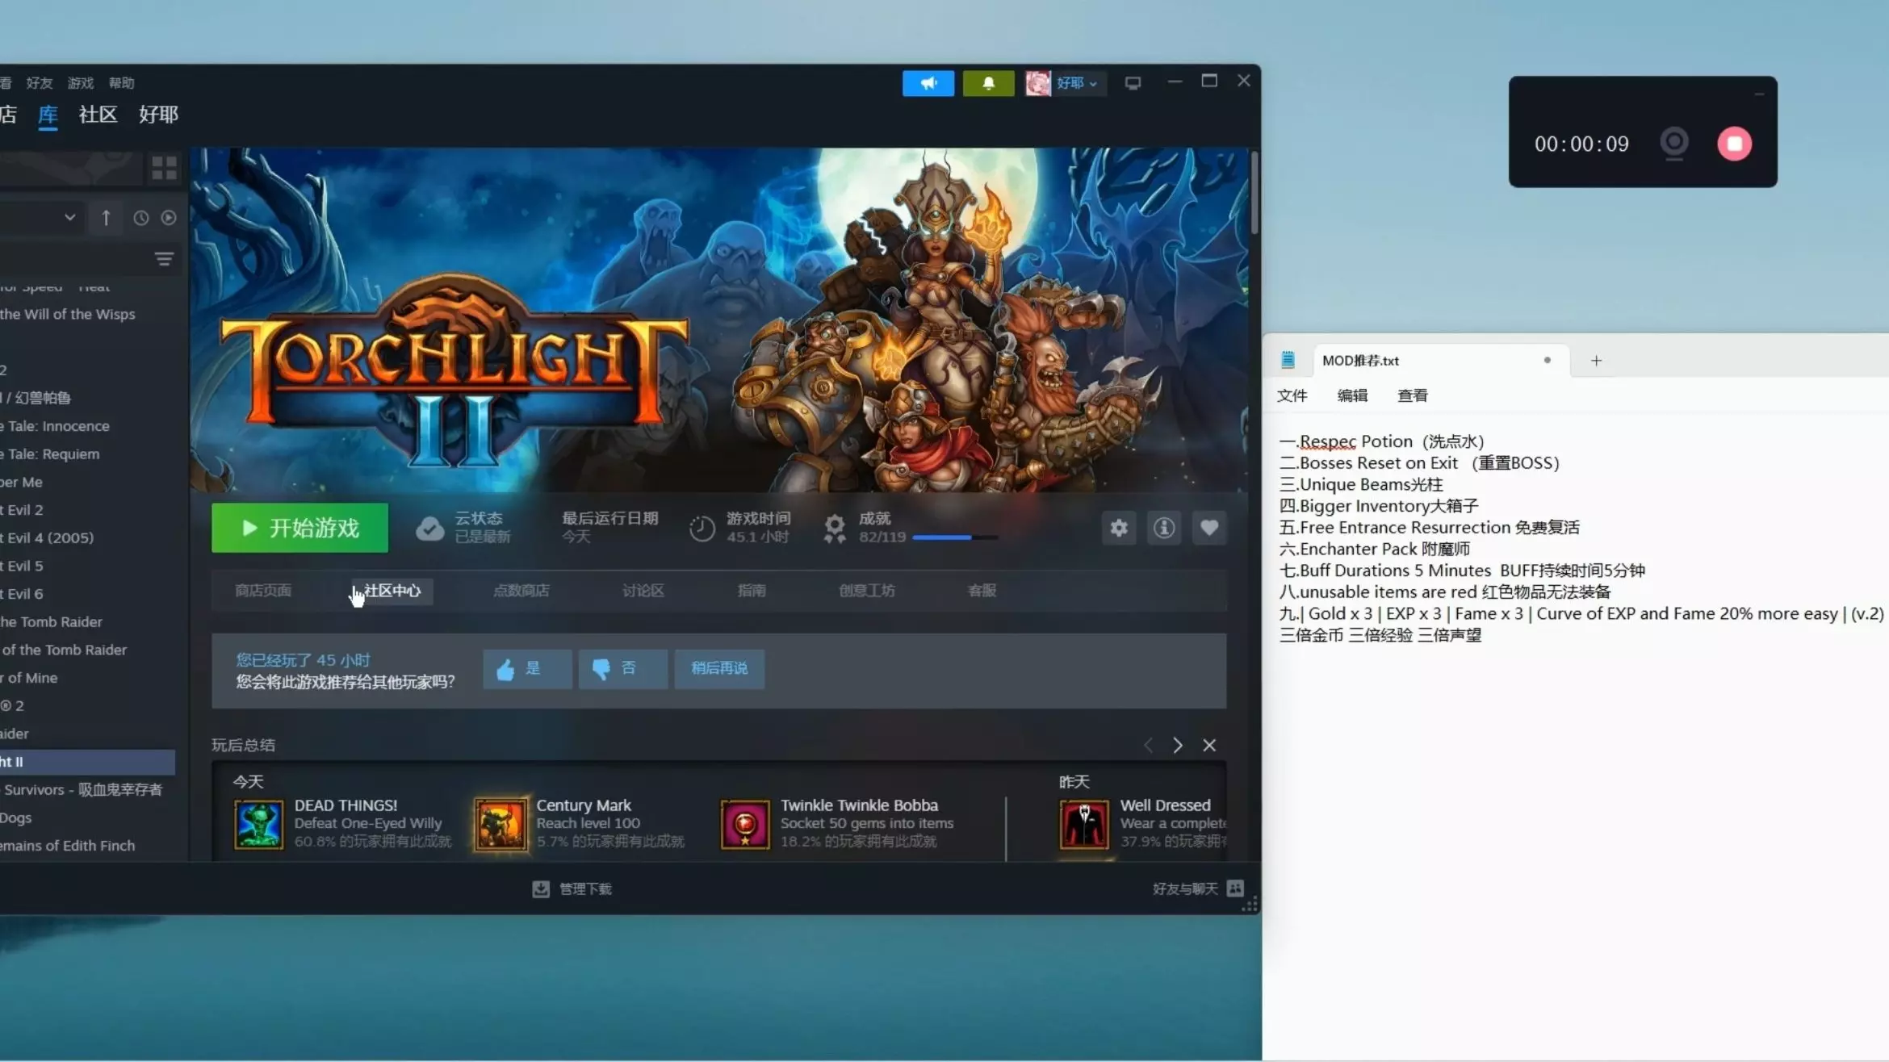
Task: Click the Notepad document icon
Action: (1288, 360)
